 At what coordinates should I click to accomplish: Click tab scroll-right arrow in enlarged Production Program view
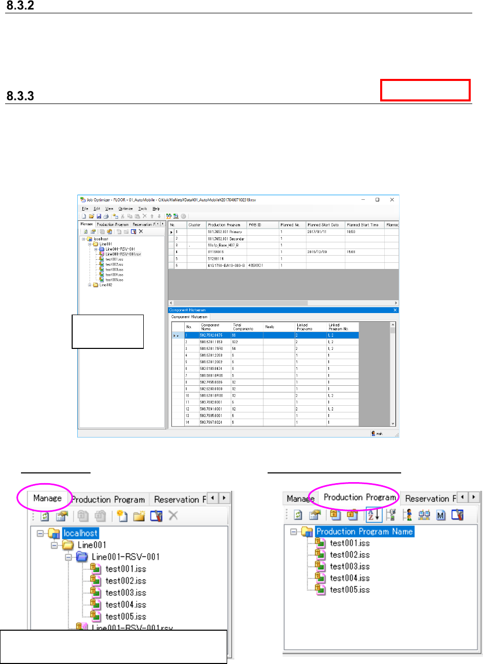coord(475,497)
